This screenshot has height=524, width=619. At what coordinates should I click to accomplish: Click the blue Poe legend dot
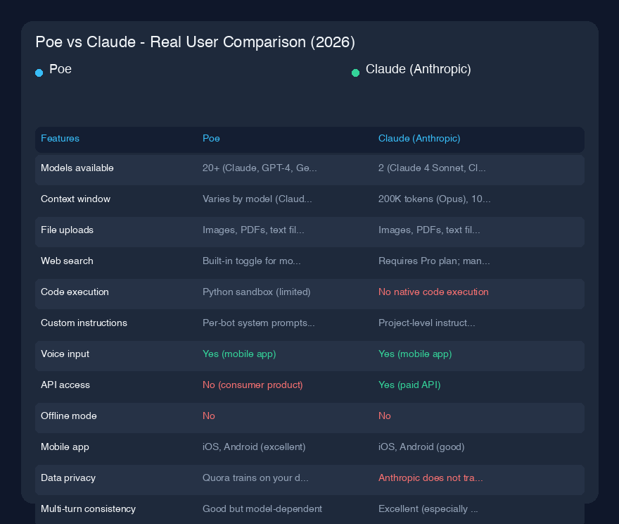(39, 73)
